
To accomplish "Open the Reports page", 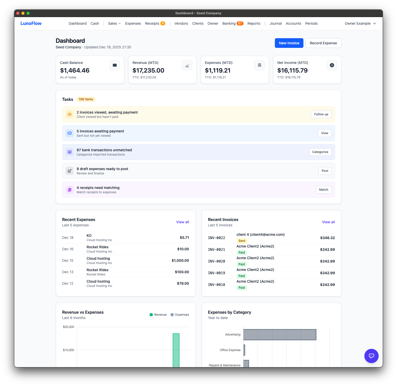I will [x=254, y=23].
